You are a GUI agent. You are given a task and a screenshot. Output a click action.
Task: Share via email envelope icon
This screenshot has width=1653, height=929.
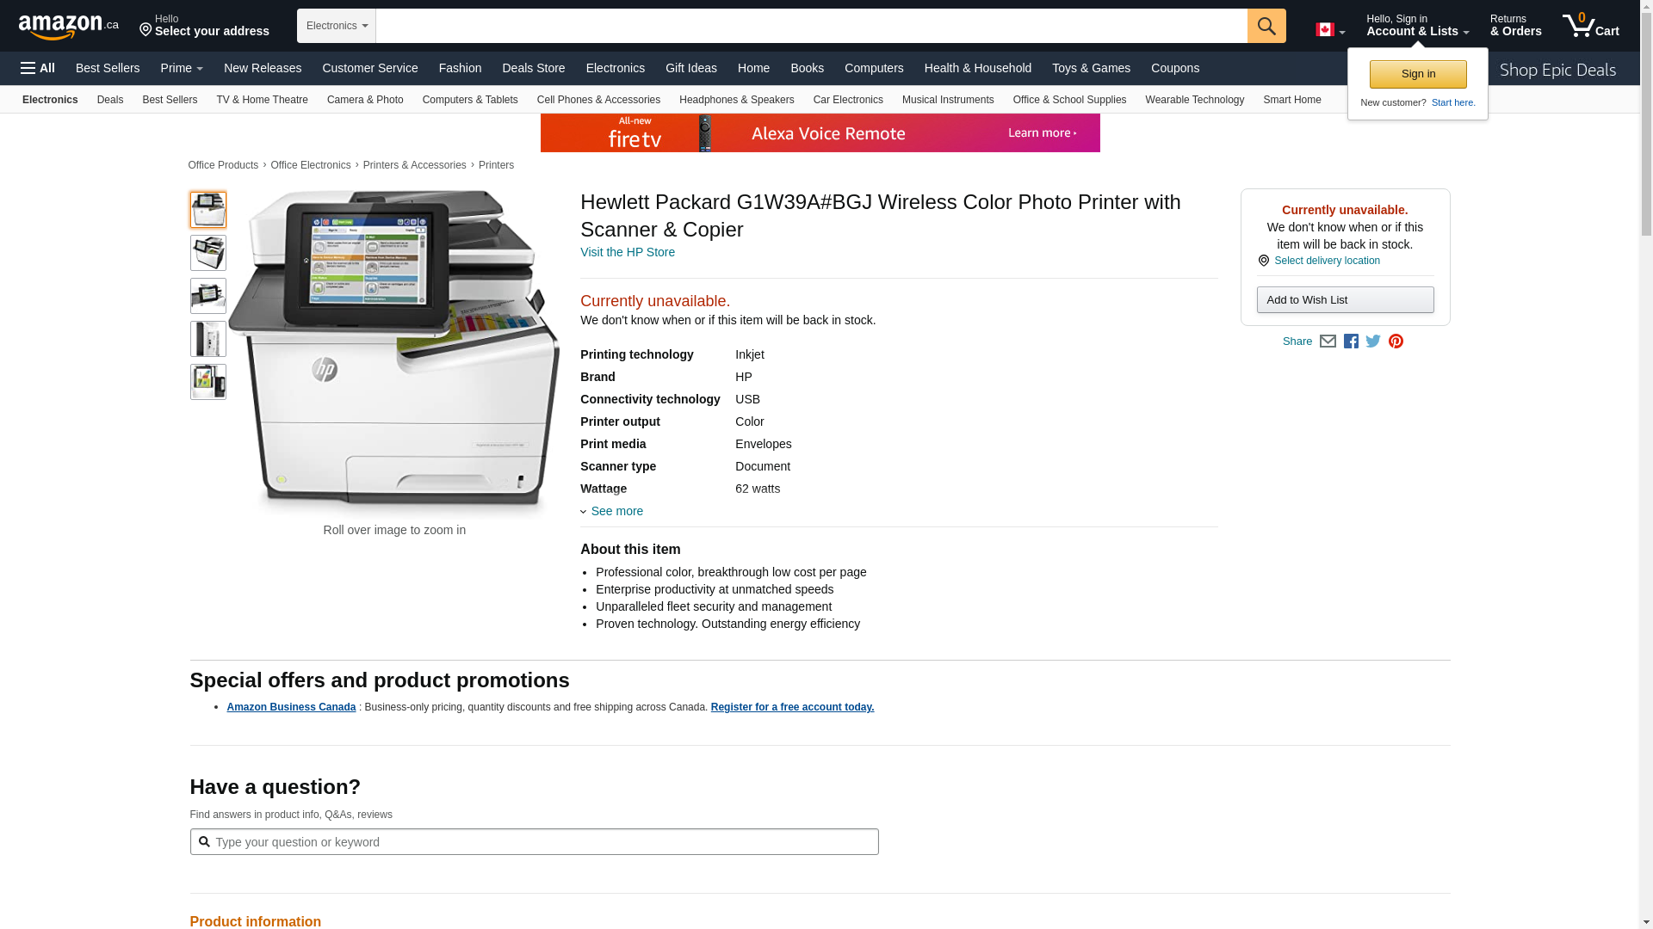[x=1328, y=341]
